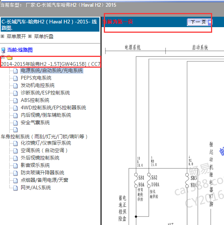Screen dimensions: 224x225
Task: Click page icon beside 空调系统（自动空调）
Action: 16,151
